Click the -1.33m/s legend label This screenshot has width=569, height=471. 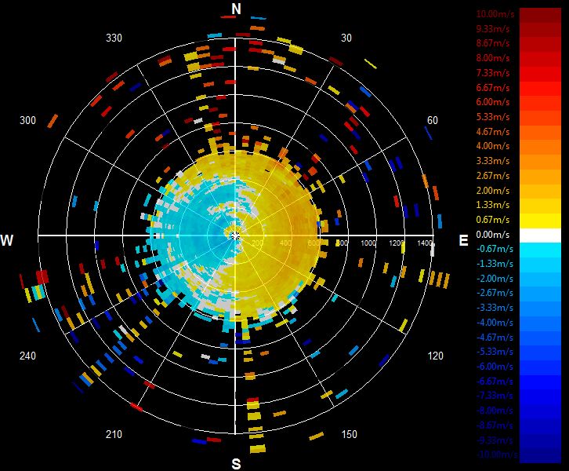(x=495, y=264)
